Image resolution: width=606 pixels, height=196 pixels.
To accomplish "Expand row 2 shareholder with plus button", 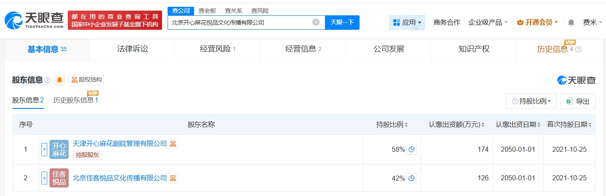I will [44, 178].
